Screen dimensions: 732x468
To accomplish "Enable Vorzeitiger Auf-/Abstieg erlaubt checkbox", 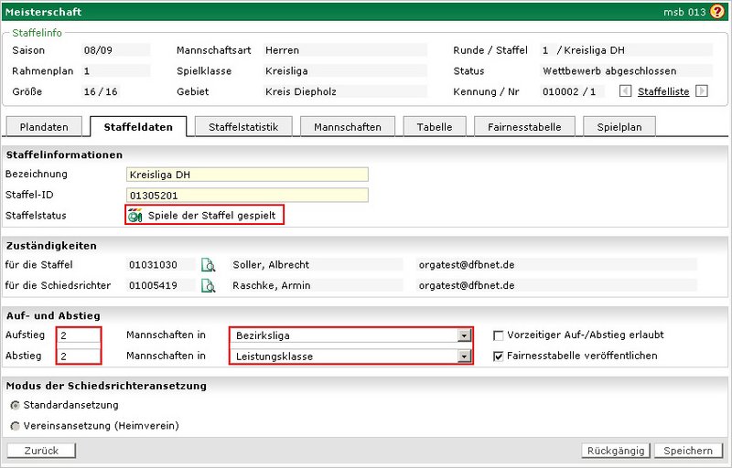I will 499,335.
